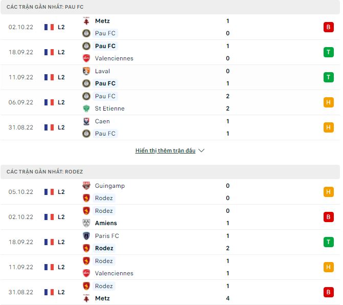Viewport: 343px width, 305px height.
Task: Click the 'Các trận gần nhất: Rodez' header
Action: tap(44, 171)
